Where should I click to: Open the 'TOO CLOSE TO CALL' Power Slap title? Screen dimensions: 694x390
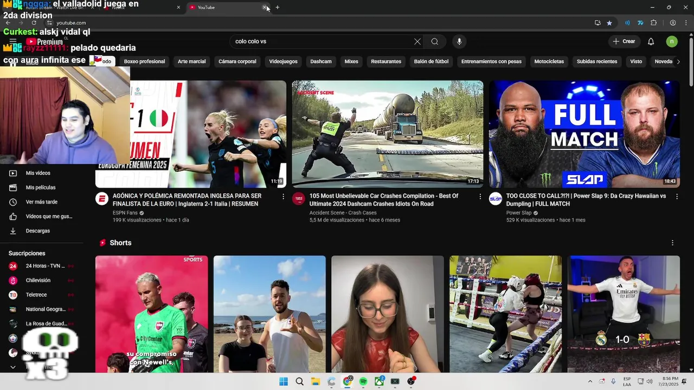[x=586, y=200]
